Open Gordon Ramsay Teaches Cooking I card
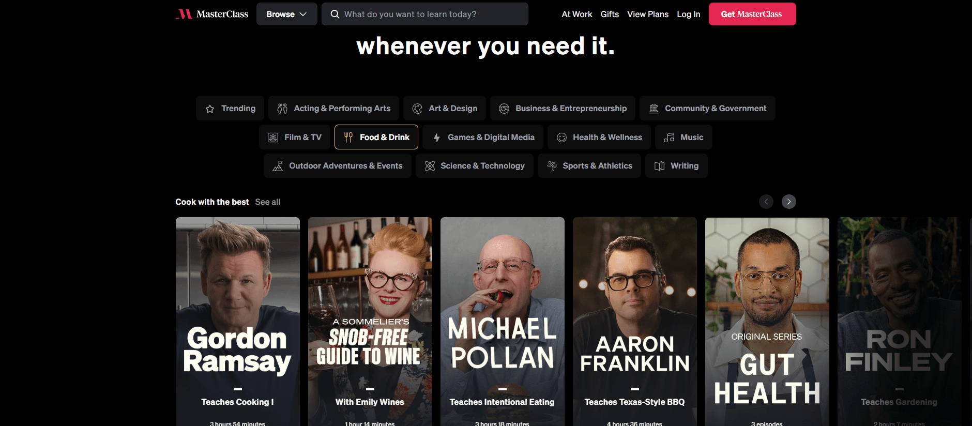972x426 pixels. [x=238, y=322]
